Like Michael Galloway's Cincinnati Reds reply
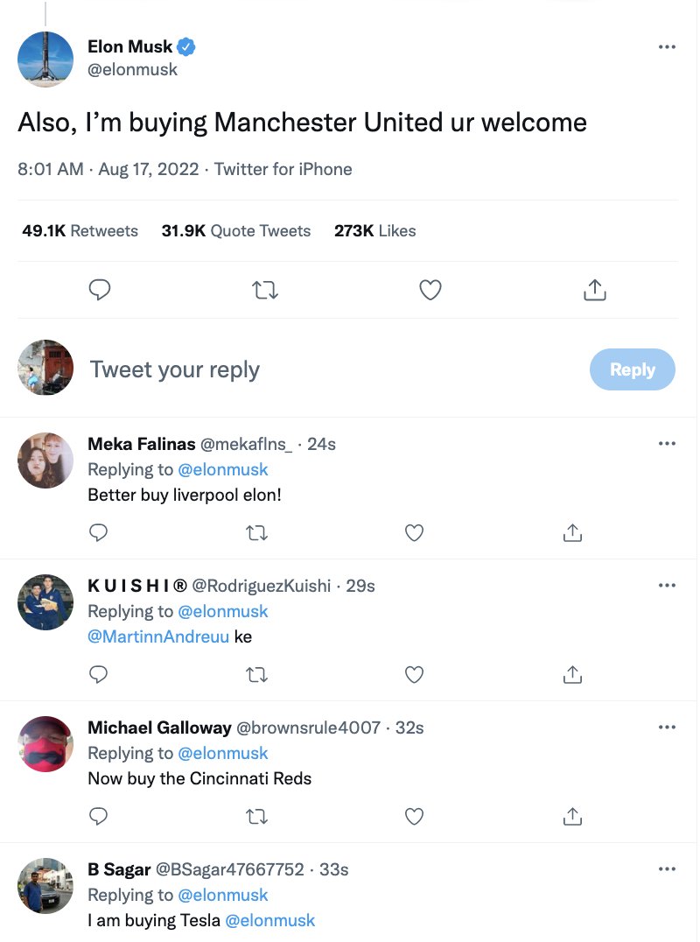Screen dimensions: 700x942 pos(415,816)
